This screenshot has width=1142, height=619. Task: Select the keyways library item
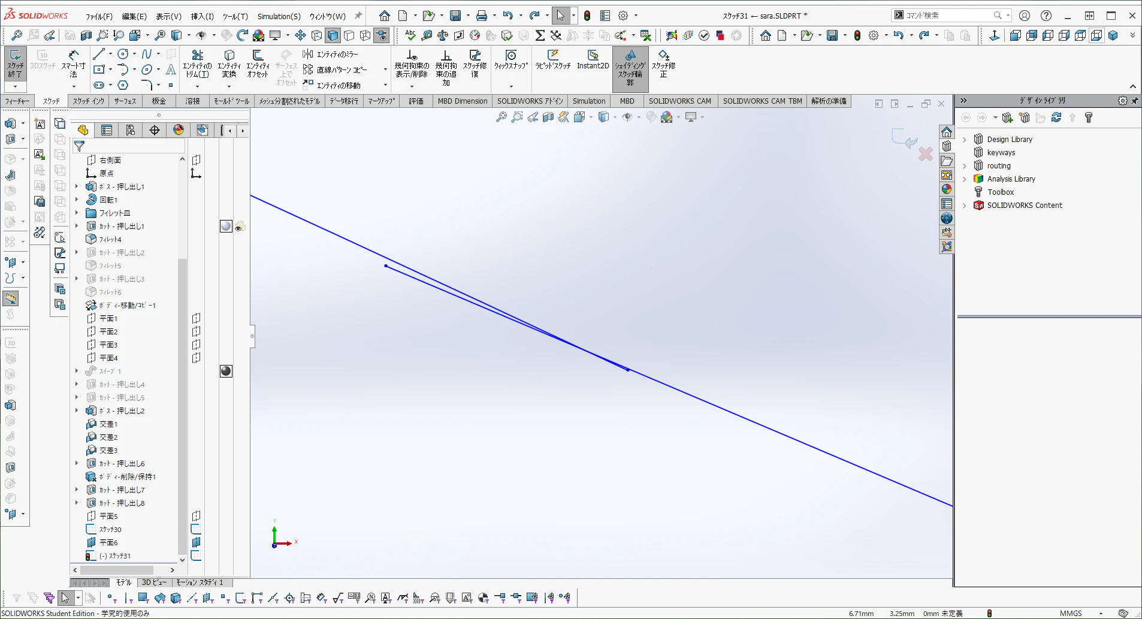click(1001, 153)
